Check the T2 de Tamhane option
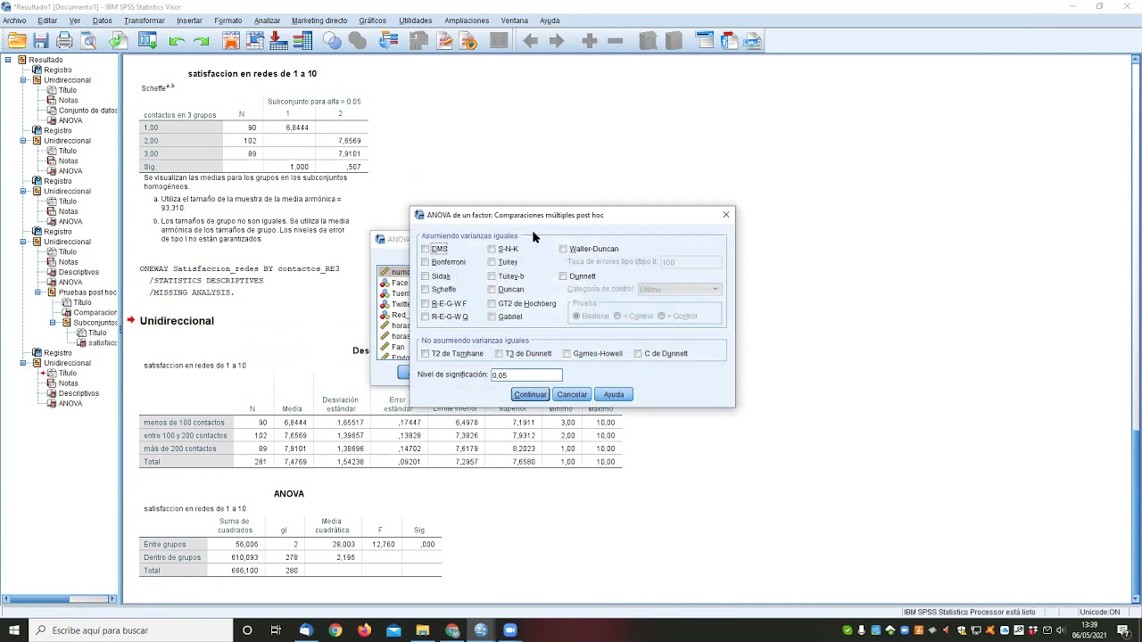Viewport: 1142px width, 642px height. (426, 354)
